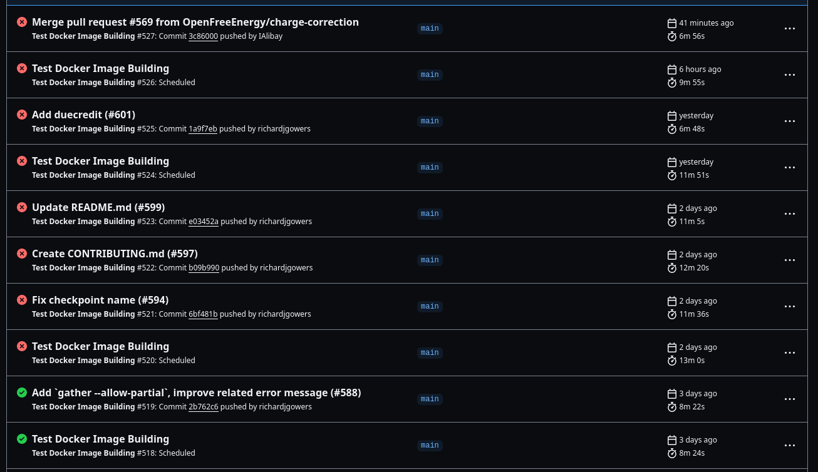The width and height of the screenshot is (818, 472).
Task: Open the options menu for scheduled run #518
Action: pyautogui.click(x=790, y=446)
